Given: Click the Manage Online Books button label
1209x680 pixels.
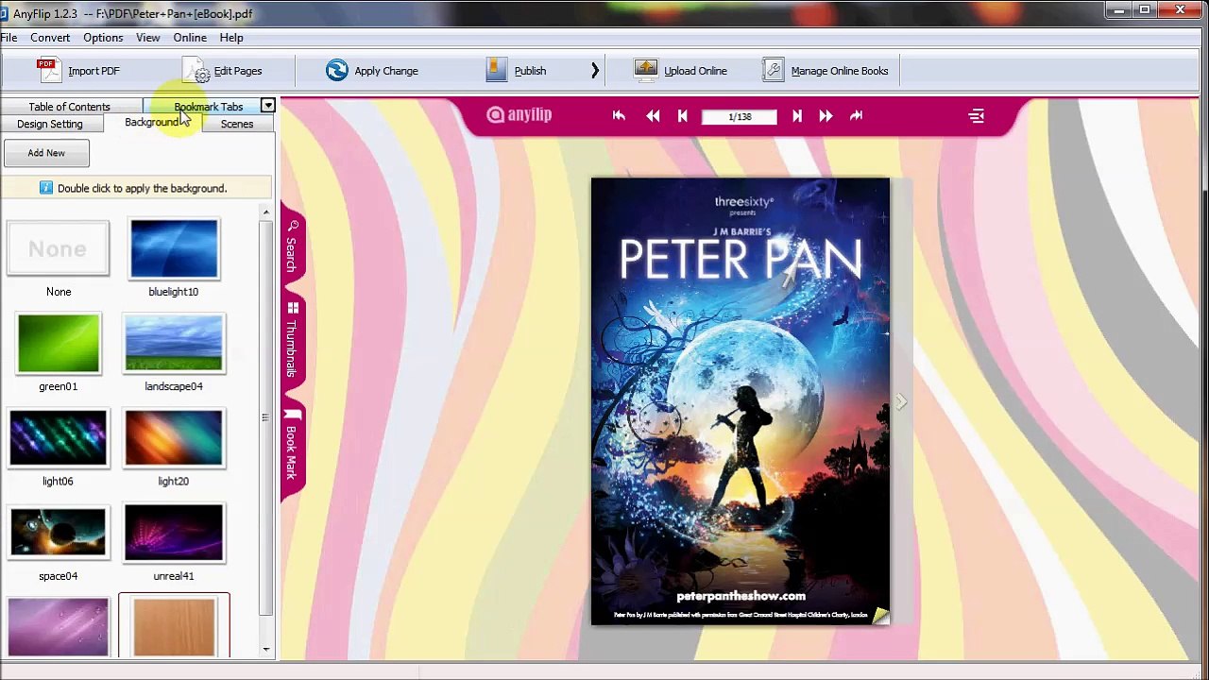Looking at the screenshot, I should (x=840, y=71).
